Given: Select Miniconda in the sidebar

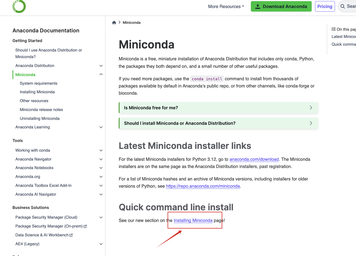Looking at the screenshot, I should point(25,74).
